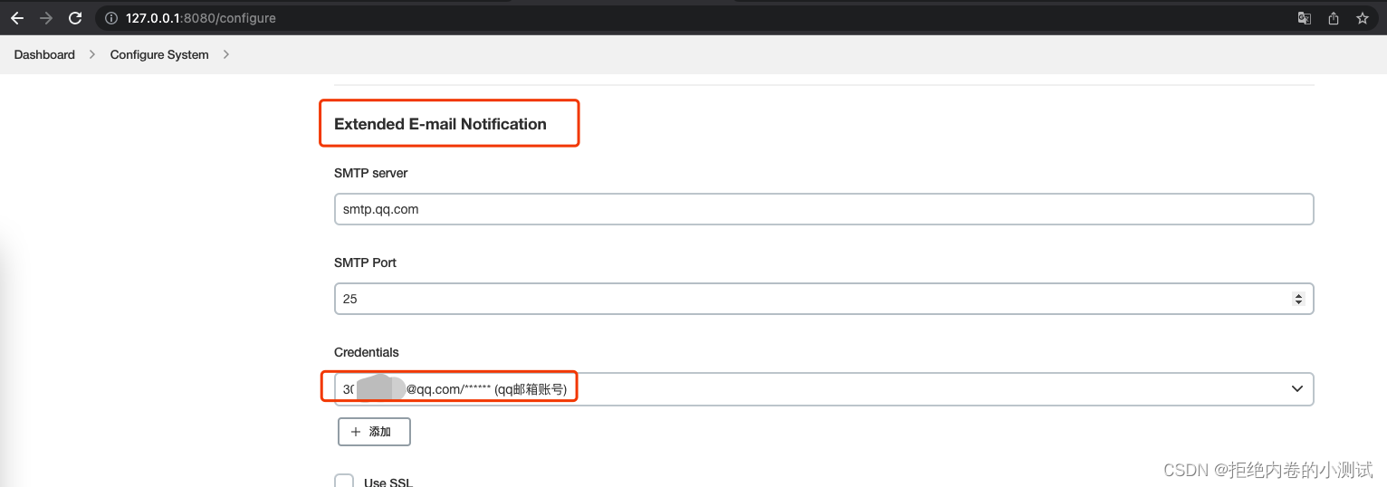
Task: Click the Extended E-mail Notification heading
Action: coord(440,124)
